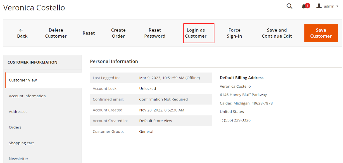Click Delete Customer button
The height and width of the screenshot is (163, 343).
click(56, 33)
